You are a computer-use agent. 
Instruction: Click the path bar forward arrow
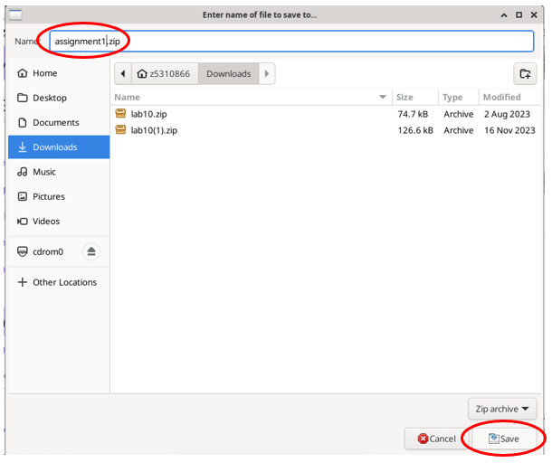267,73
